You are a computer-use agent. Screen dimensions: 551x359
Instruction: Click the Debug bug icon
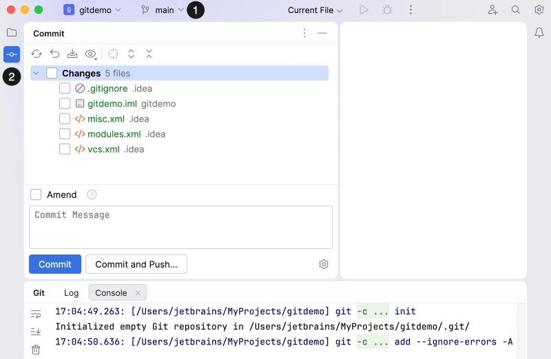pos(387,10)
